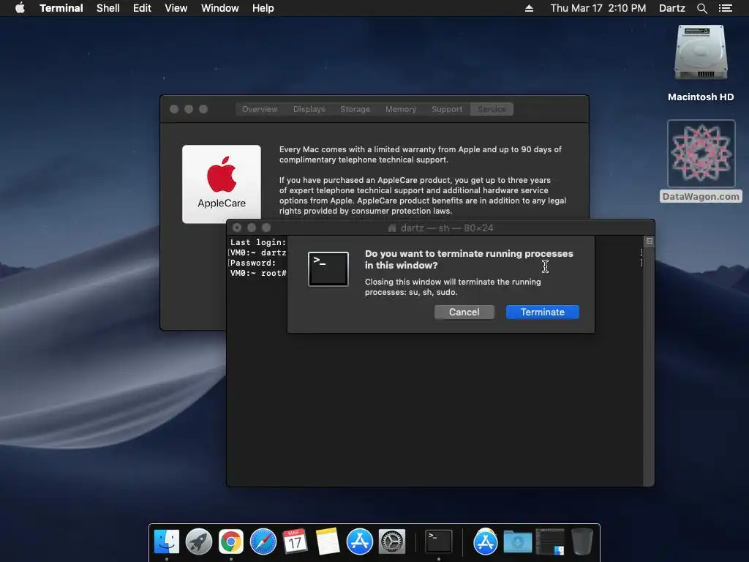Select the Service tab
Image resolution: width=749 pixels, height=562 pixels.
tap(492, 109)
